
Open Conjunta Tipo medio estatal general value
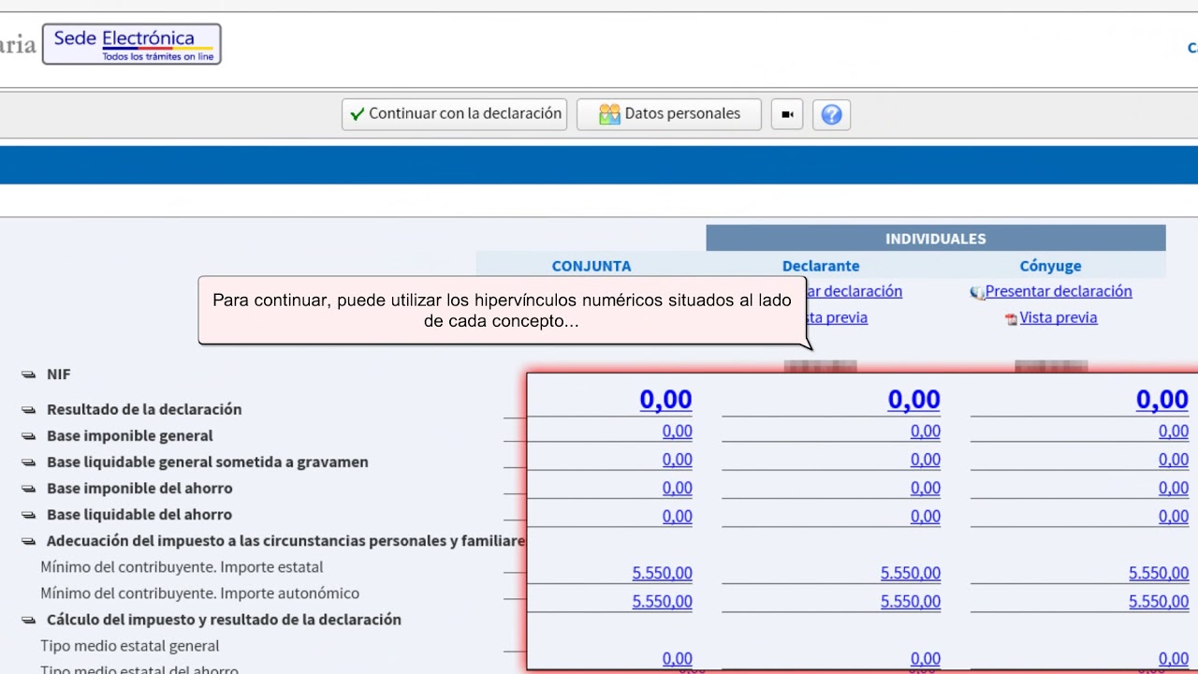point(678,659)
